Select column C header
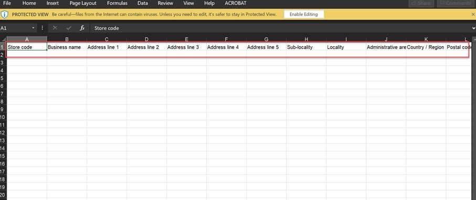 tap(107, 39)
